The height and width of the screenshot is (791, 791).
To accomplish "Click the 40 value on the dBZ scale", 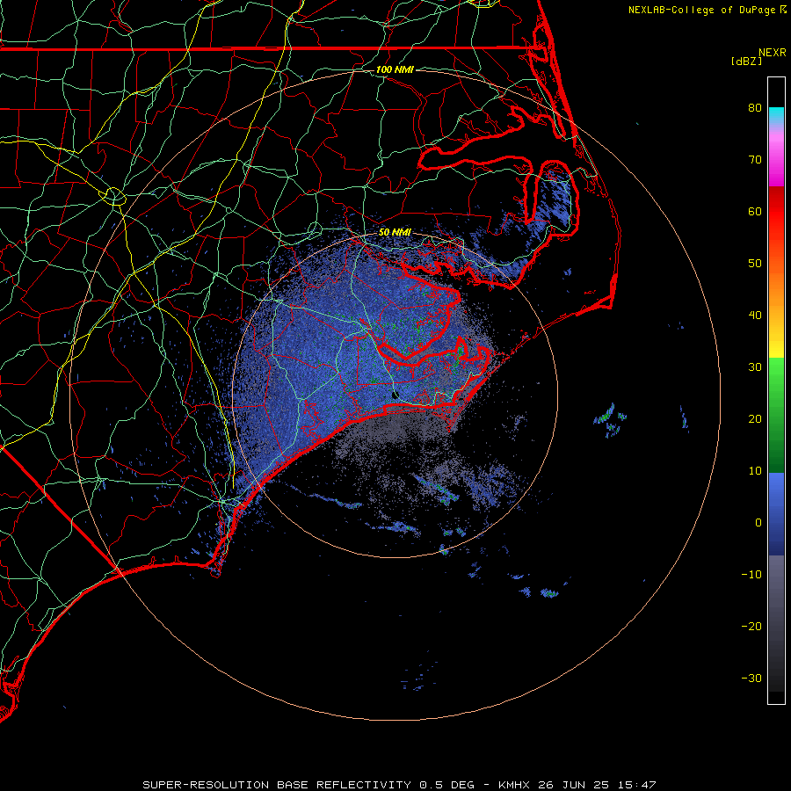I will tap(755, 316).
